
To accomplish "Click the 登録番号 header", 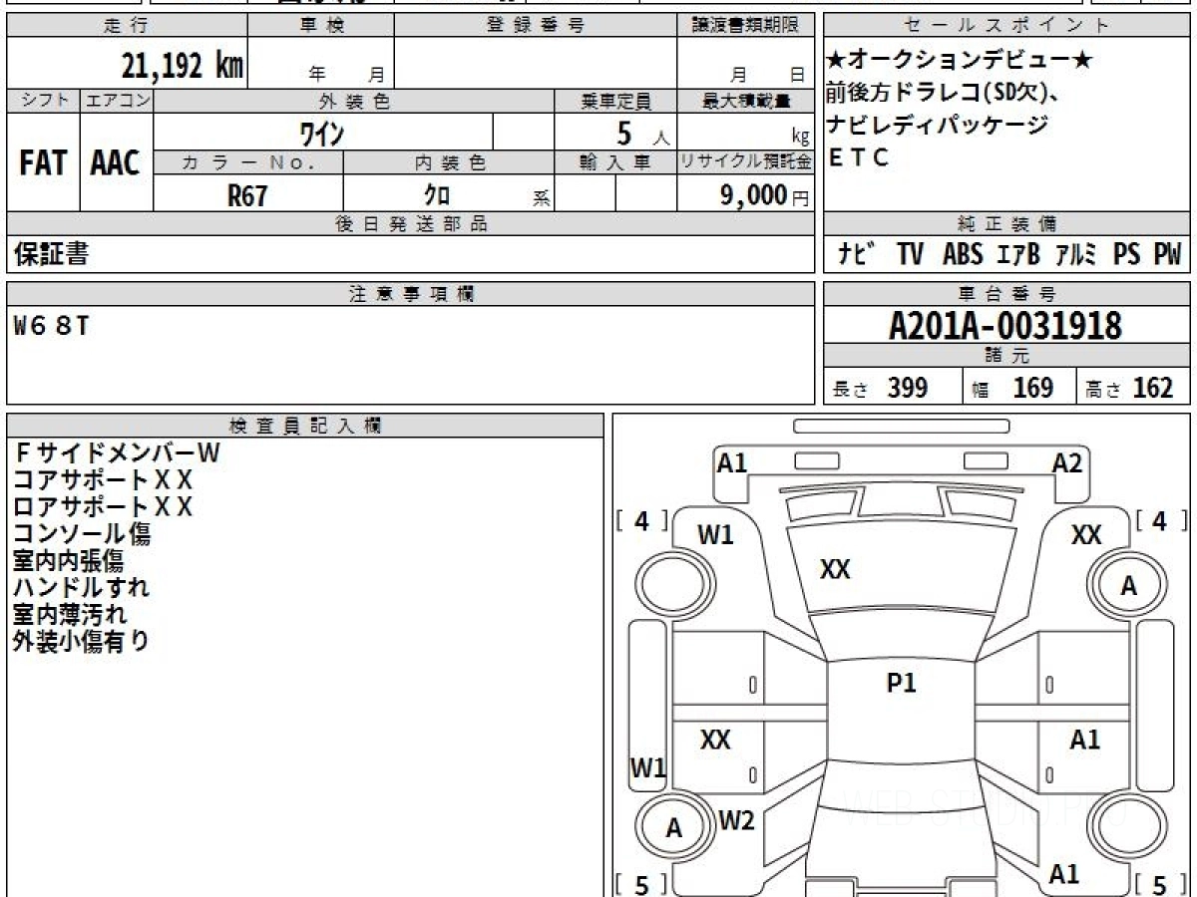I will [536, 26].
